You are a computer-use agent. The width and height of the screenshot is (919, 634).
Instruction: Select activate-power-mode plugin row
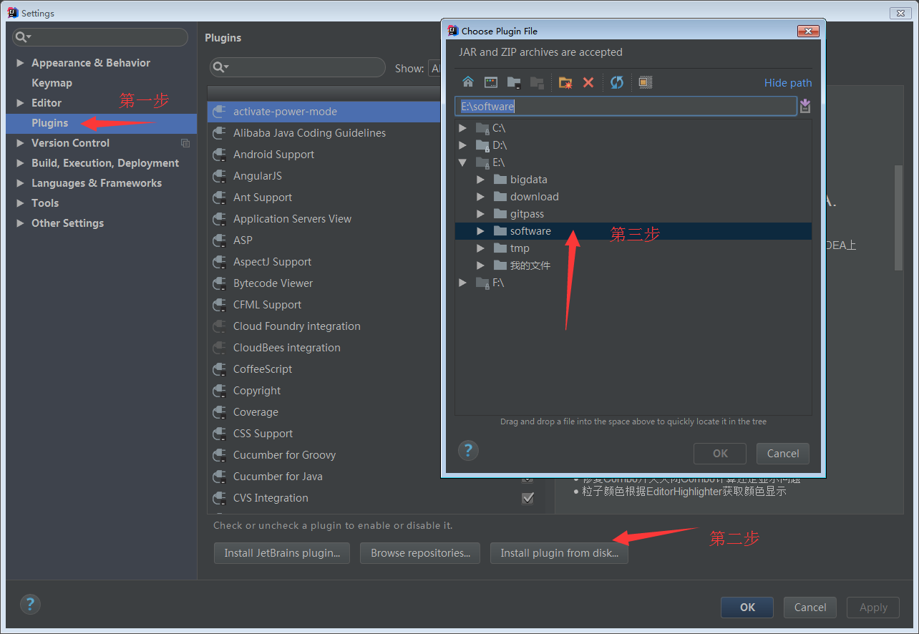point(324,112)
